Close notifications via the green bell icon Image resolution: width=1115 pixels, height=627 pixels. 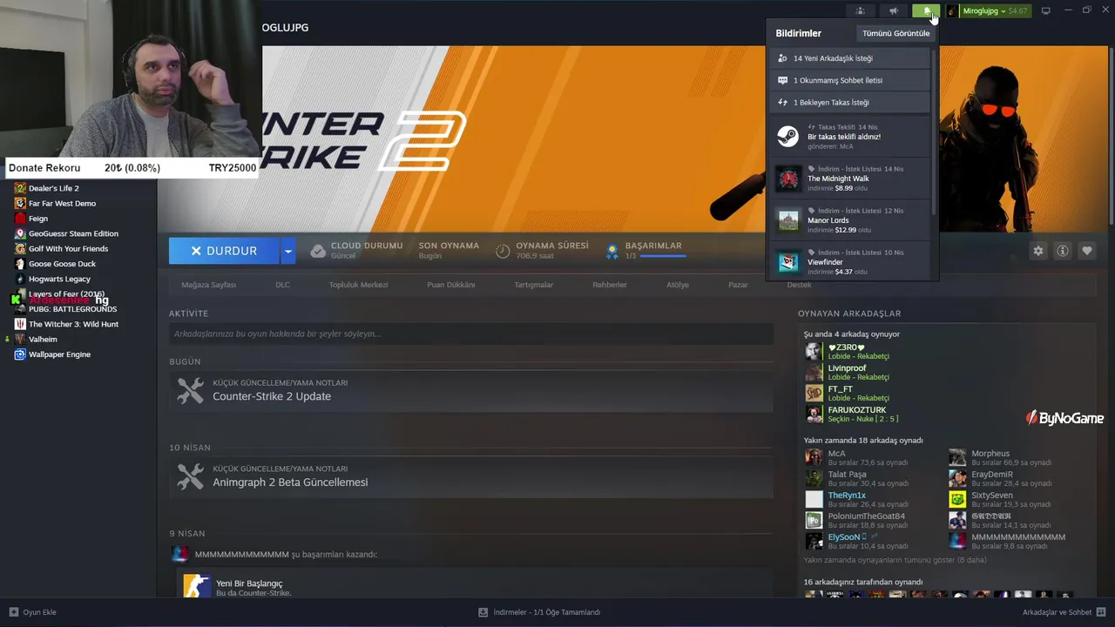click(927, 10)
